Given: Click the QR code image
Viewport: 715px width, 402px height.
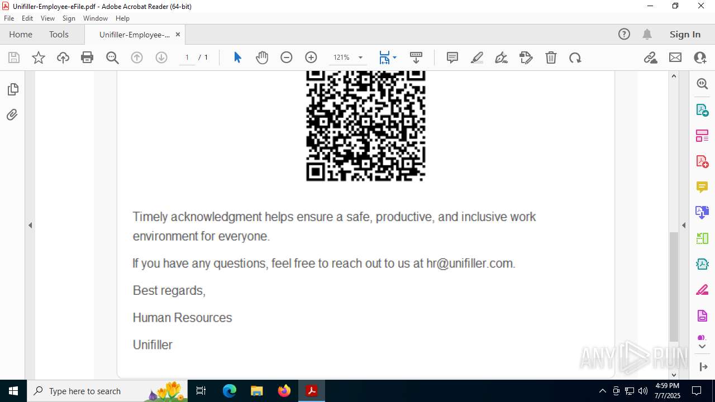Looking at the screenshot, I should click(366, 126).
